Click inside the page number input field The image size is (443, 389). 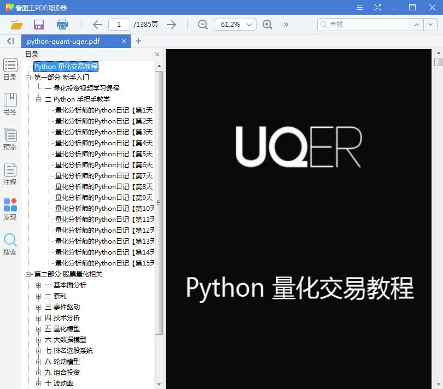pos(120,24)
